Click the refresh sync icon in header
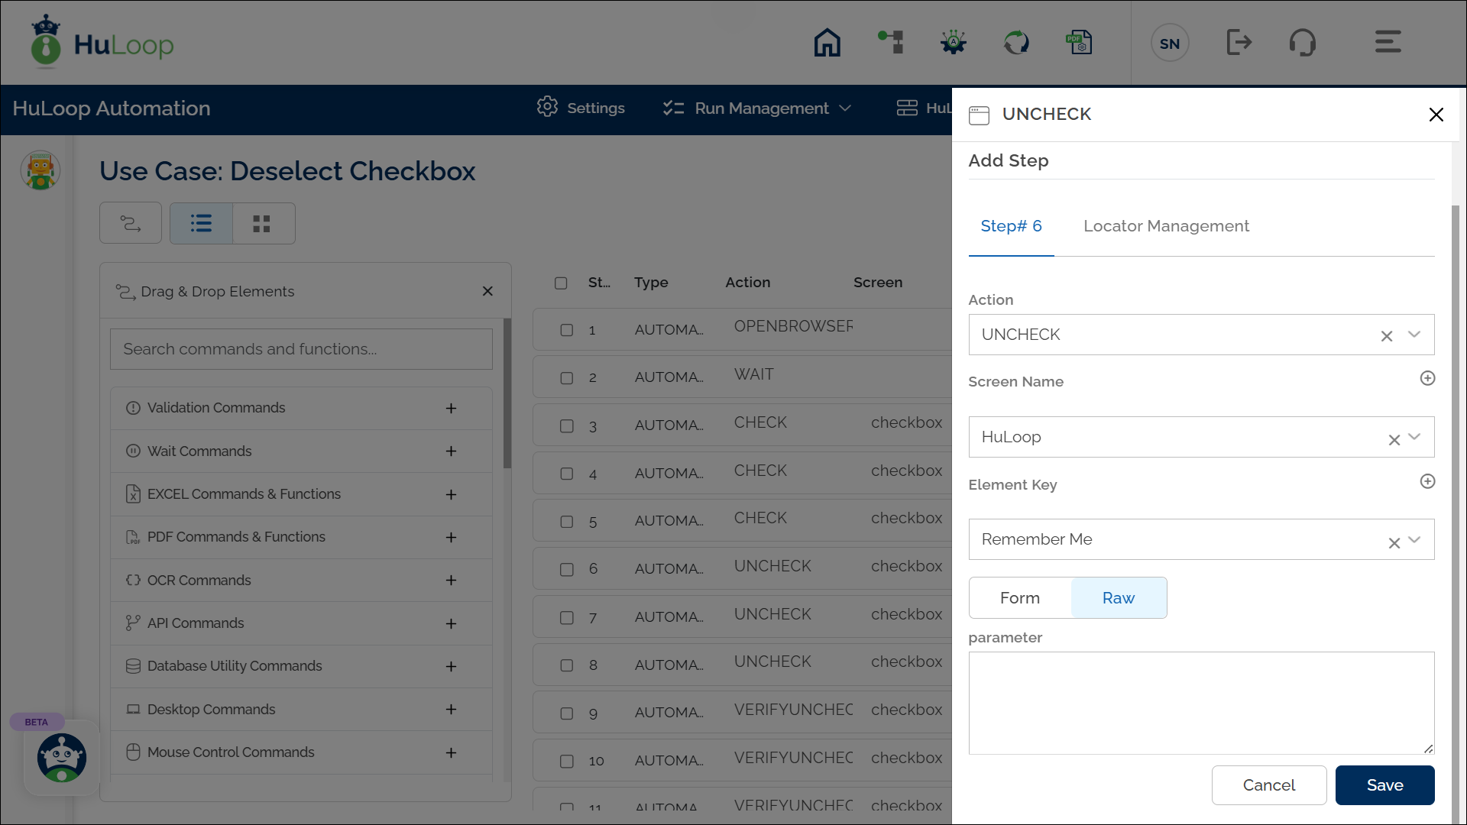The image size is (1467, 825). tap(1016, 43)
